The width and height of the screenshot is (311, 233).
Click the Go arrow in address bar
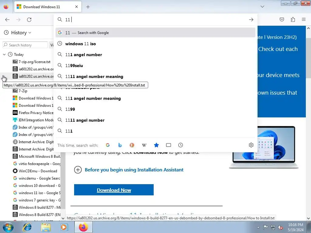click(x=251, y=20)
